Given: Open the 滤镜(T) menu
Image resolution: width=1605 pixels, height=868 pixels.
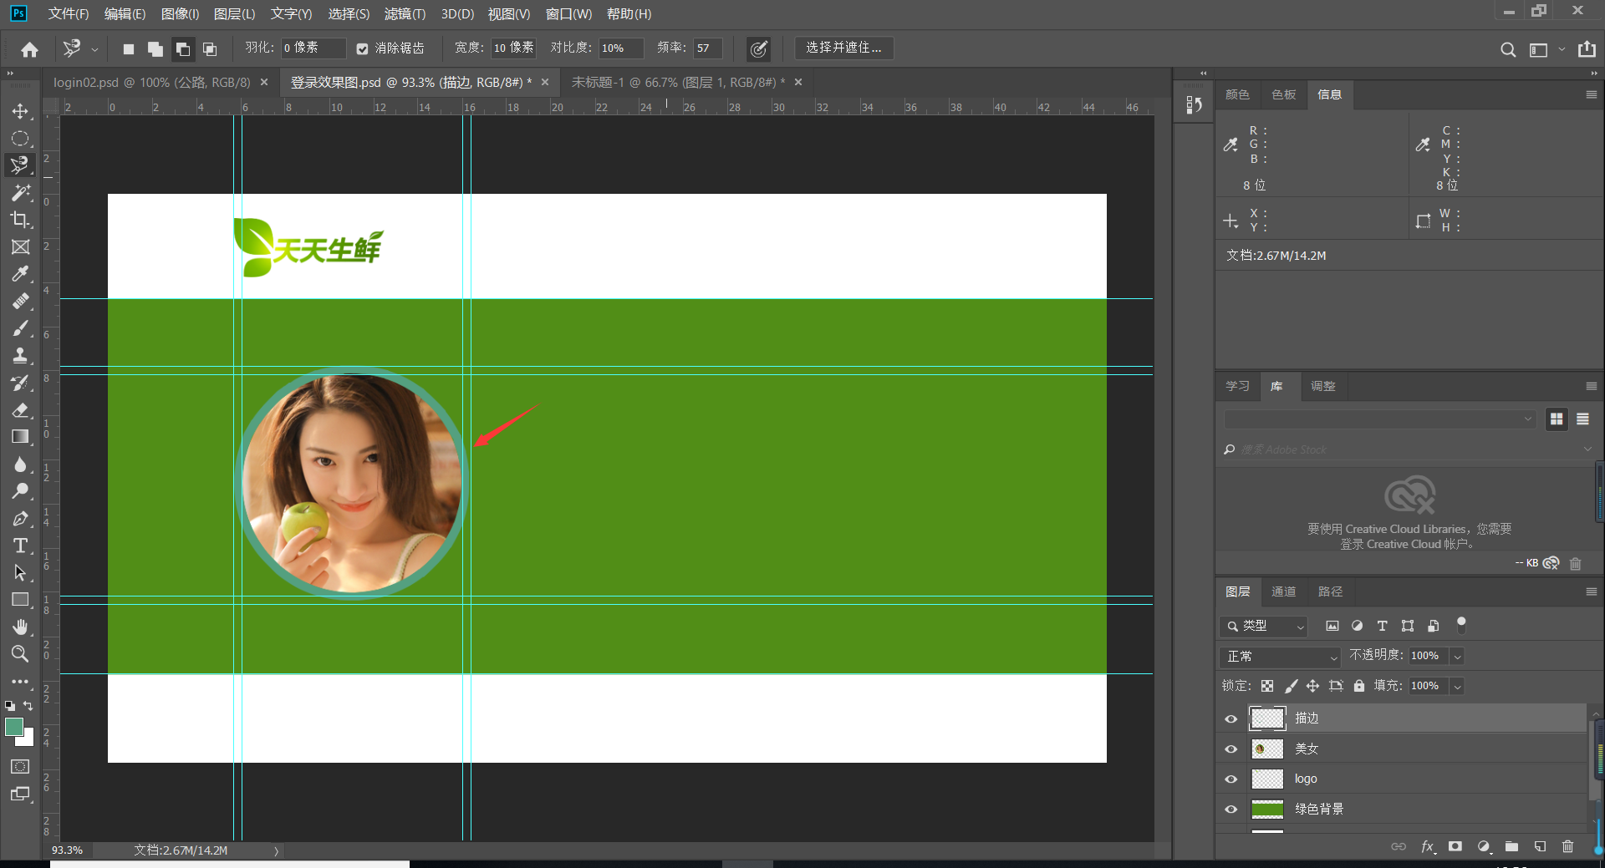Looking at the screenshot, I should [x=405, y=14].
